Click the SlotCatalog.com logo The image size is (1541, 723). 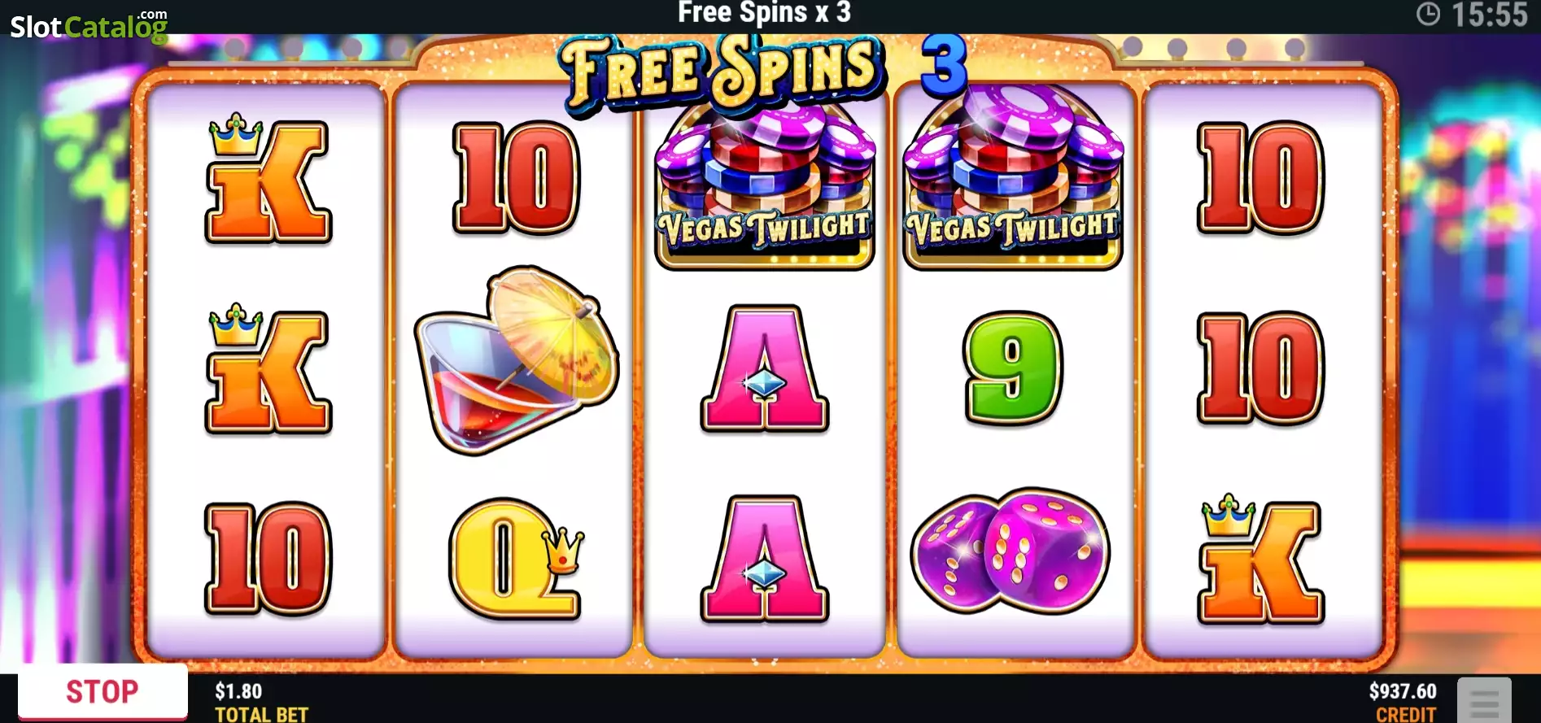(x=89, y=26)
